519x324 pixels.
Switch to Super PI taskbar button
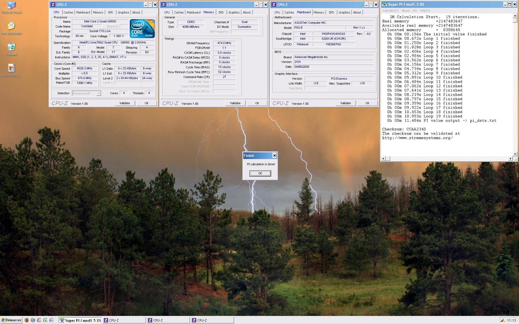point(80,320)
